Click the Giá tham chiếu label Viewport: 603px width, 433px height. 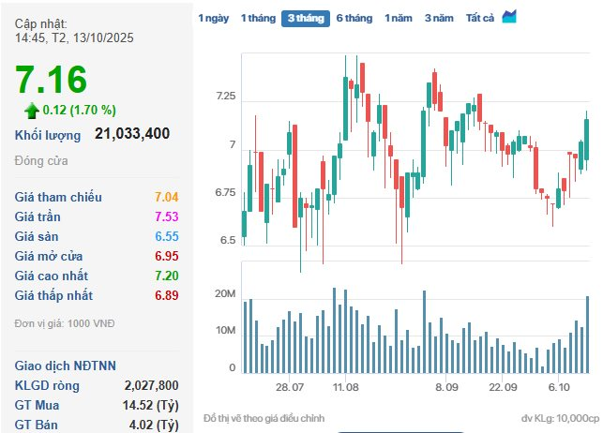pyautogui.click(x=58, y=197)
